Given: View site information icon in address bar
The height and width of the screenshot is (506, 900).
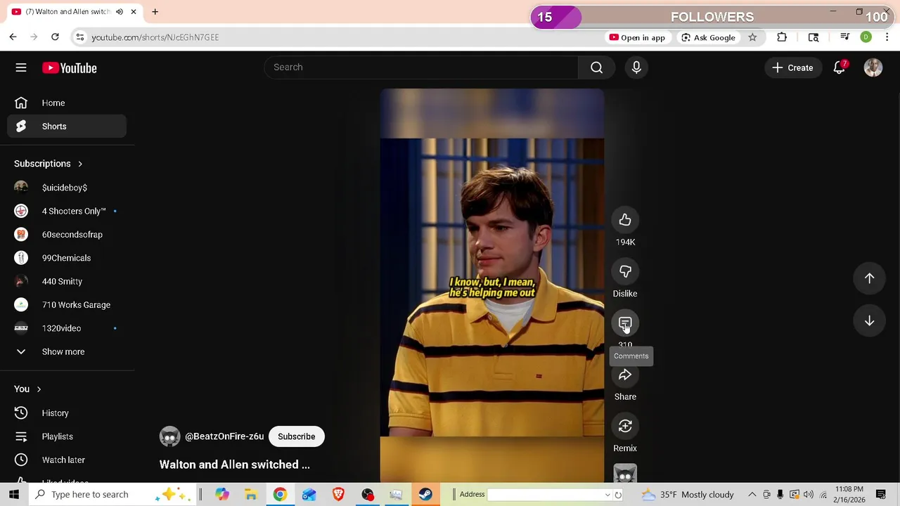Looking at the screenshot, I should tap(80, 37).
